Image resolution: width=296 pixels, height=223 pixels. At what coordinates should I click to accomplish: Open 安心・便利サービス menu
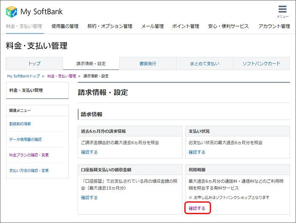pos(228,26)
